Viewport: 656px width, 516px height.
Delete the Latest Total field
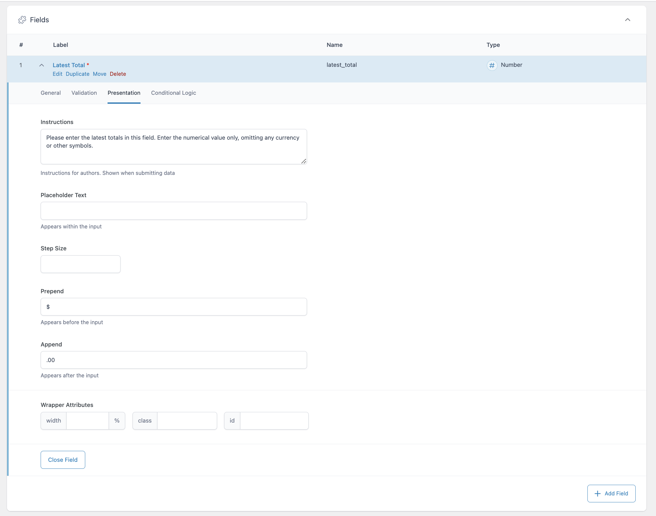coord(118,74)
